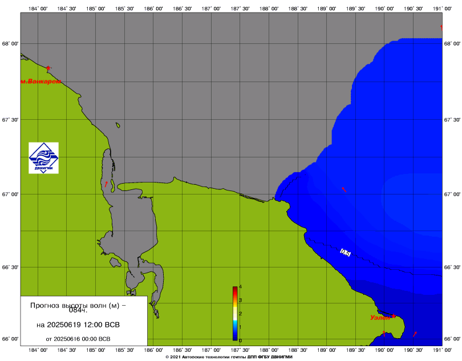Click the left axis latitude label 67°30'
This screenshot has height=361, width=462.
(10, 120)
